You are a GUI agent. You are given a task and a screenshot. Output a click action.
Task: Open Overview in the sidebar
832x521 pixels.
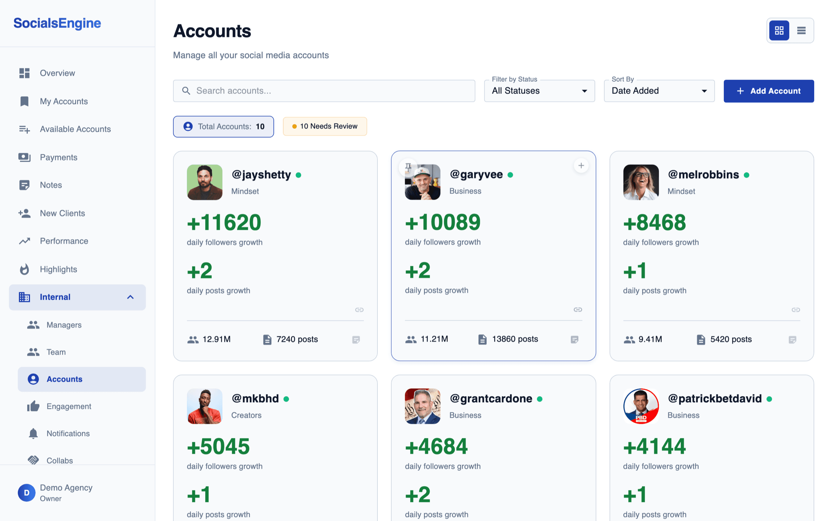pyautogui.click(x=77, y=73)
